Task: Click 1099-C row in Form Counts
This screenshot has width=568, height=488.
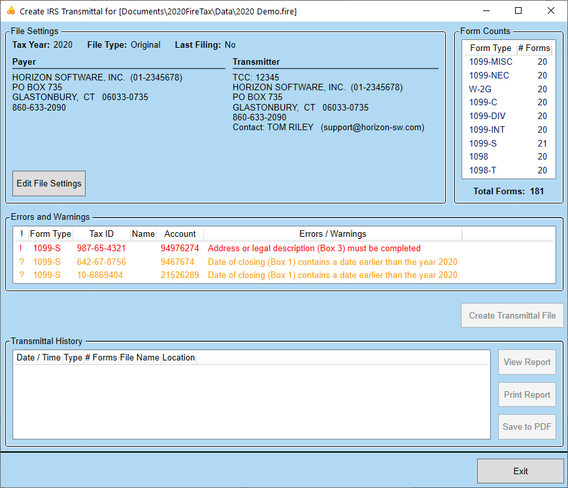Action: [508, 102]
